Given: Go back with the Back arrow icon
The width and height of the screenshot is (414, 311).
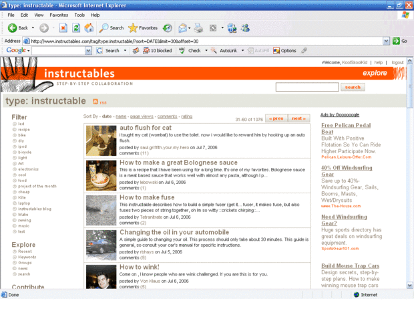Looking at the screenshot, I should 12,28.
